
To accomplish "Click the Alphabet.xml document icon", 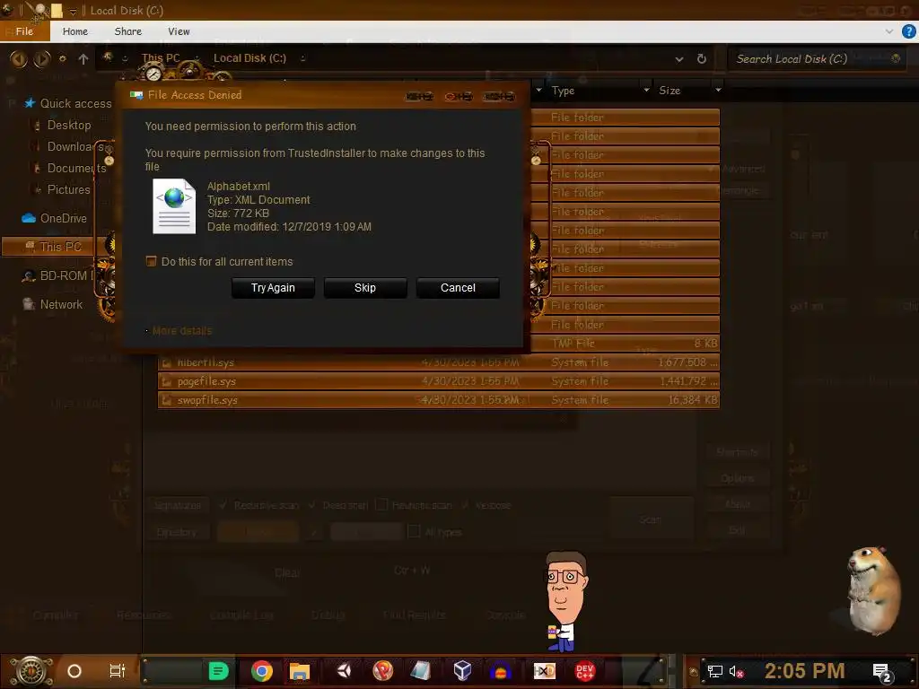I will point(174,205).
